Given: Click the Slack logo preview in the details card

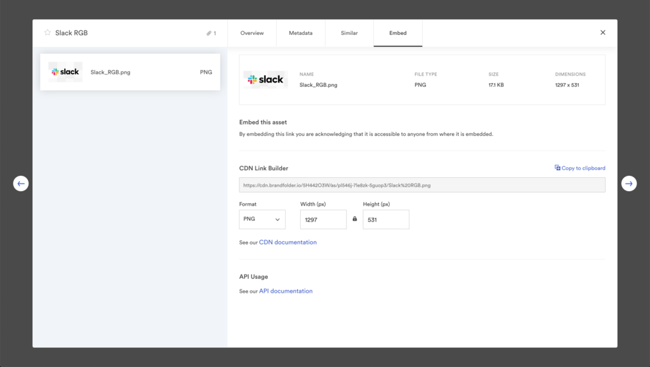Looking at the screenshot, I should click(265, 79).
